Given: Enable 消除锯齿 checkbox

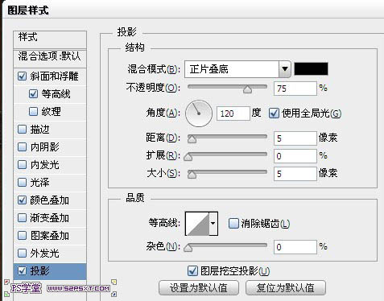Looking at the screenshot, I should [x=233, y=223].
